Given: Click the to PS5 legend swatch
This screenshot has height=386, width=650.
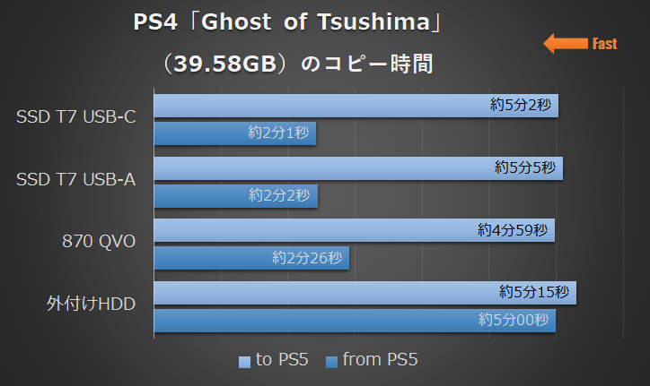Looking at the screenshot, I should click(x=244, y=362).
